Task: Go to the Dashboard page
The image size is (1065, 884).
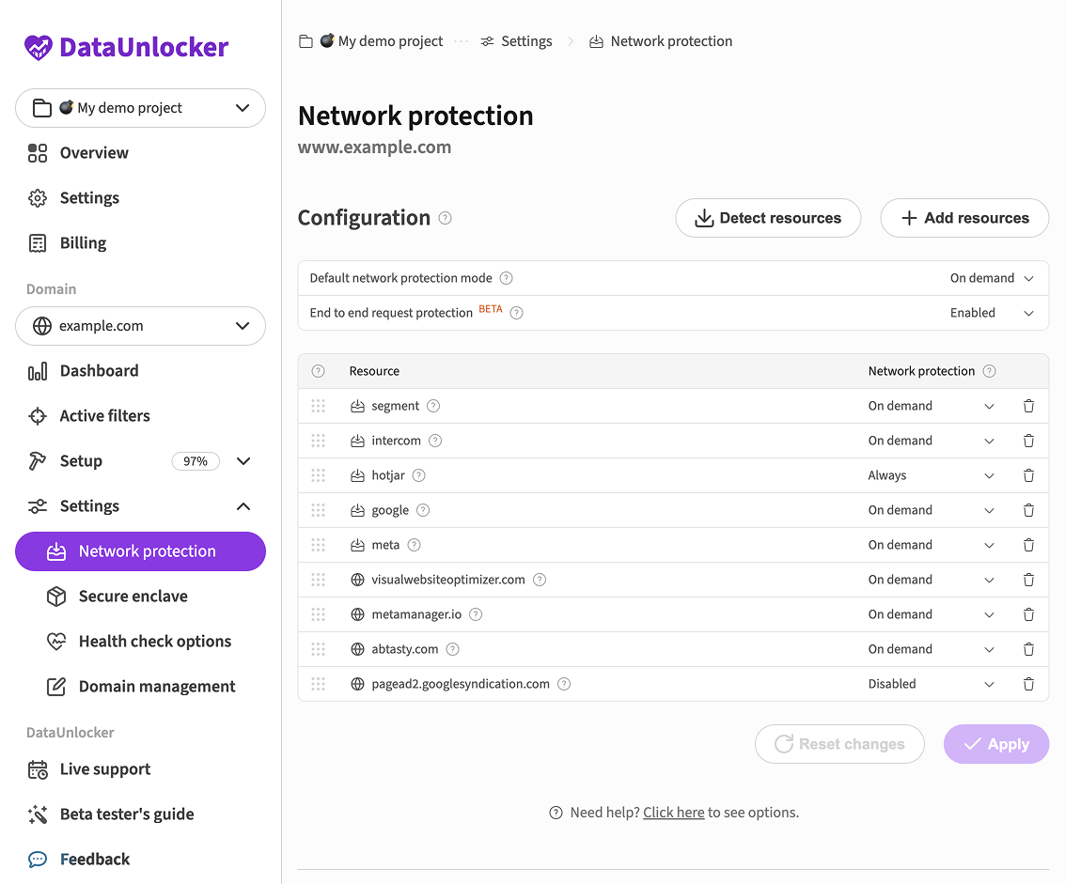Action: tap(99, 371)
